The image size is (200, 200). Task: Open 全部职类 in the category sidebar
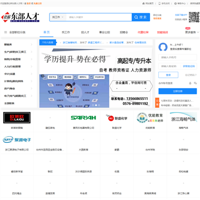click(9, 103)
